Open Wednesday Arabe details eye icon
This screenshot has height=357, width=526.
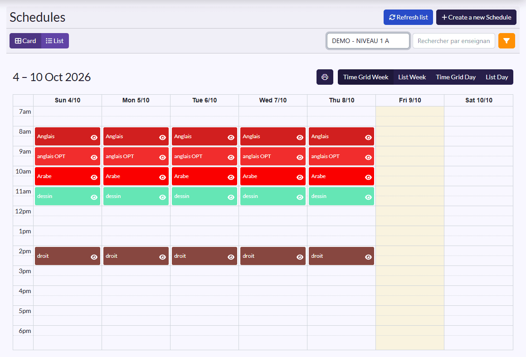pyautogui.click(x=300, y=177)
